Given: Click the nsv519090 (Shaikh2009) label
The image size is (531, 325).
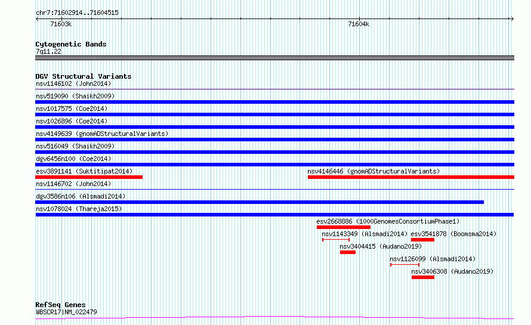Looking at the screenshot, I should [75, 96].
